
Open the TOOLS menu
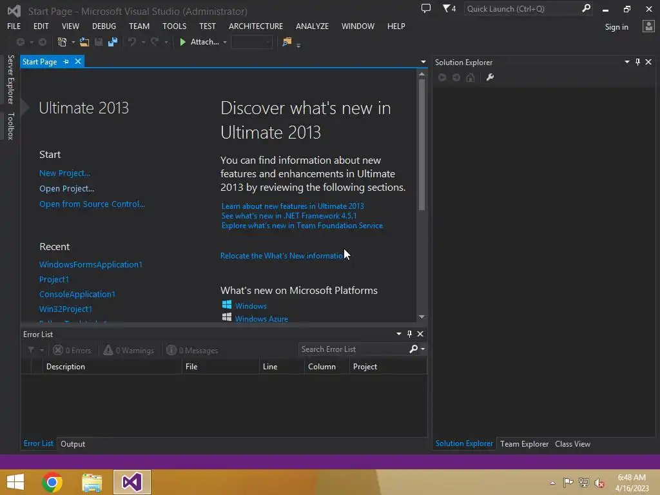click(174, 26)
